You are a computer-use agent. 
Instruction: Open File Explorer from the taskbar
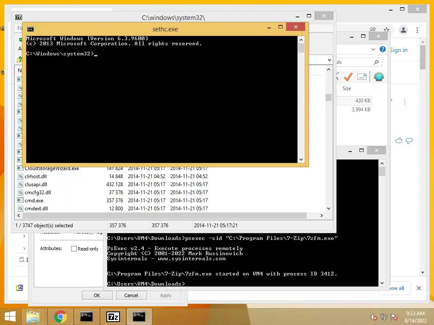click(x=33, y=317)
